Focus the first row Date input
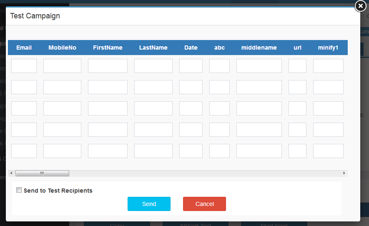This screenshot has width=369, height=226. tap(191, 66)
